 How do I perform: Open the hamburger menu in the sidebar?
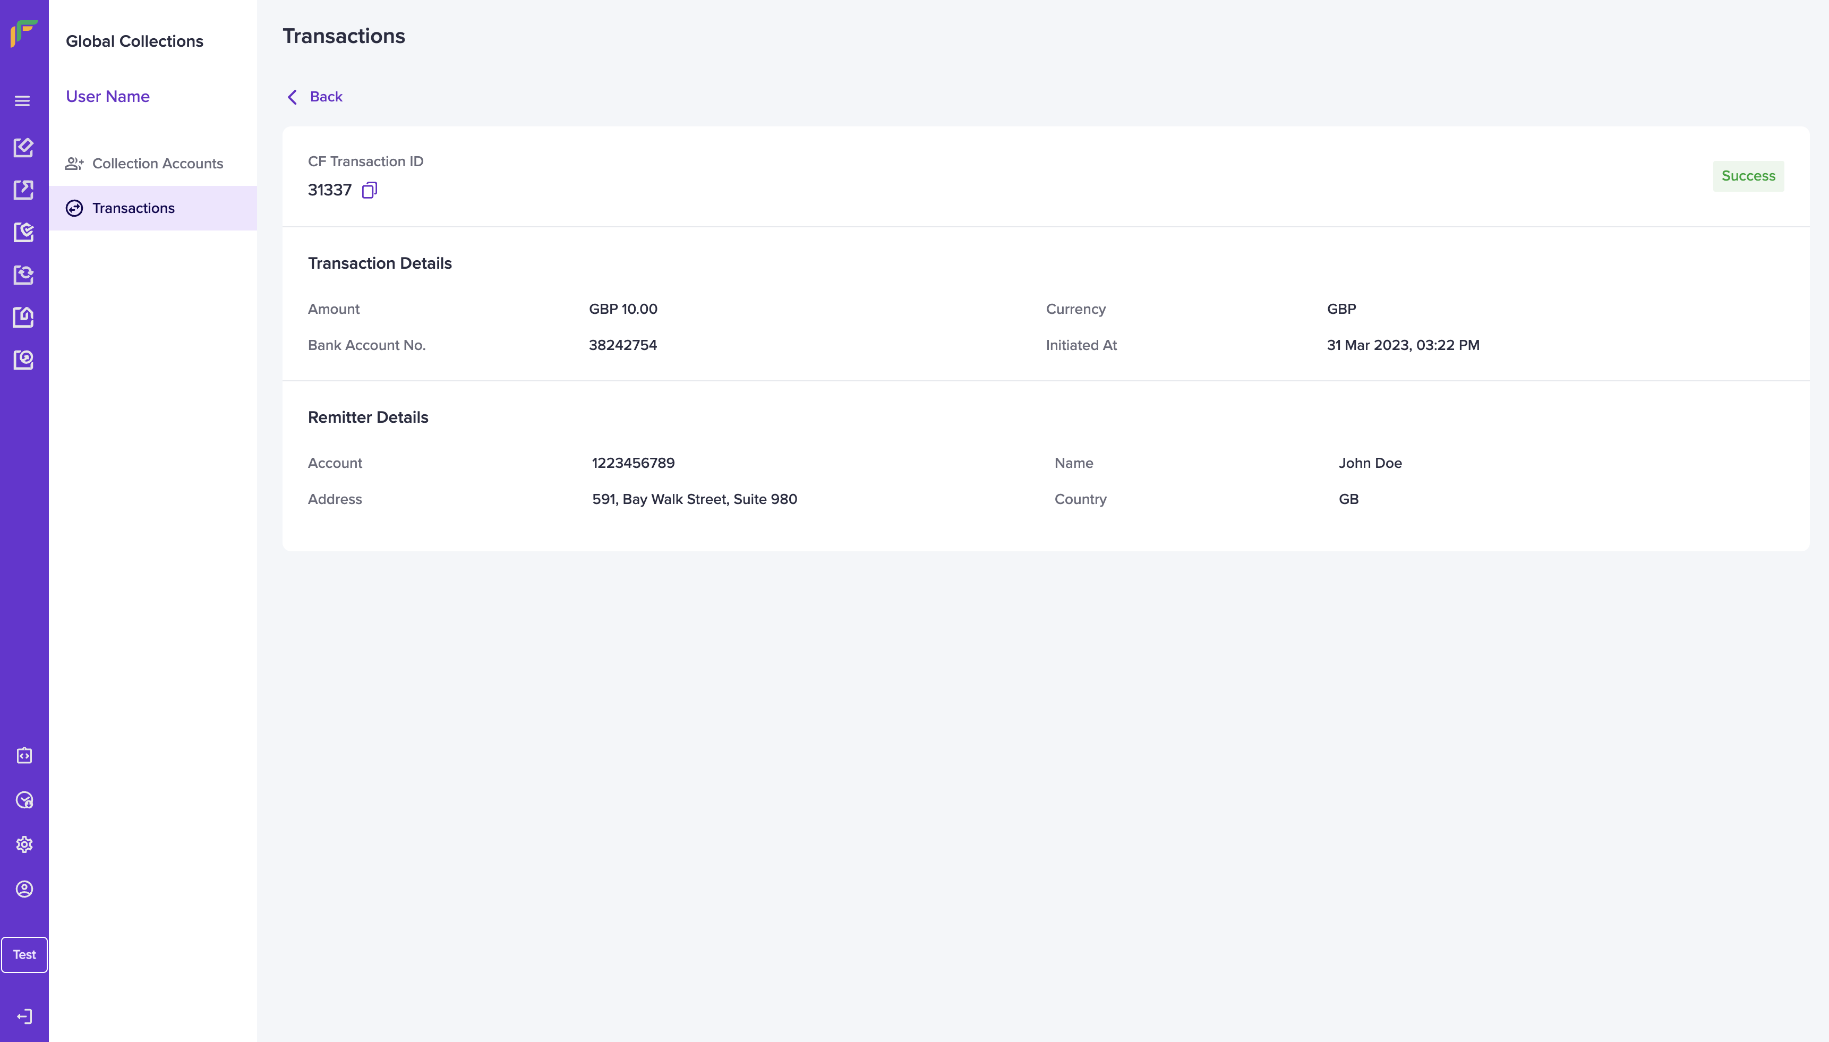(23, 101)
